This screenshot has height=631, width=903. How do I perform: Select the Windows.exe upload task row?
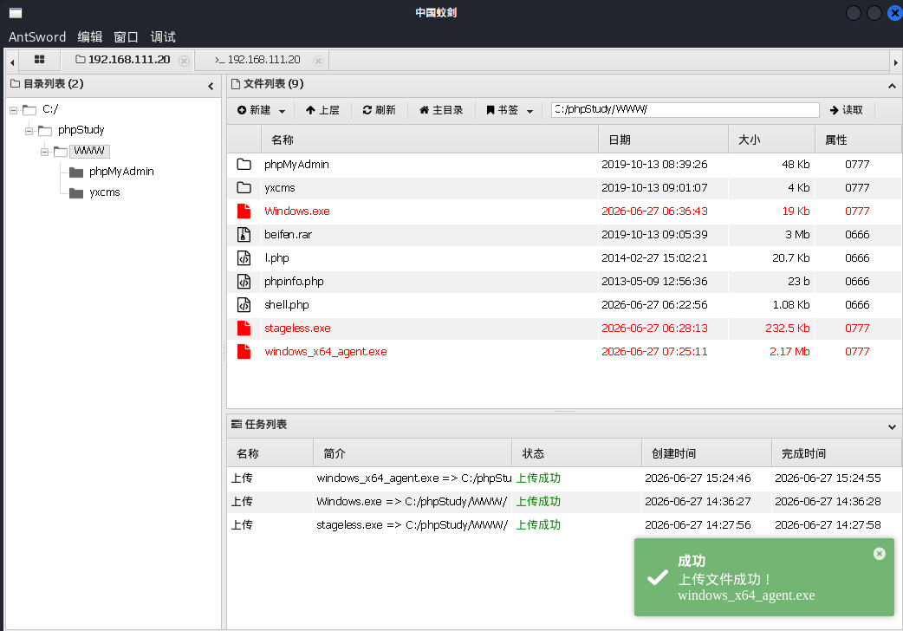[x=564, y=501]
